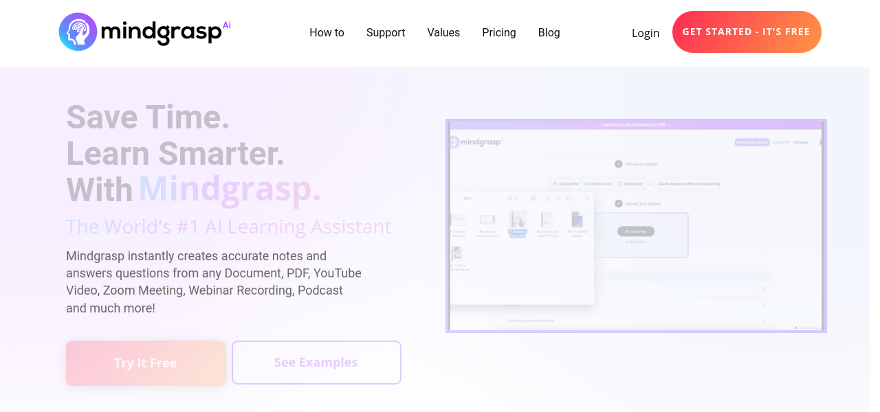Open the English language selector

(781, 142)
